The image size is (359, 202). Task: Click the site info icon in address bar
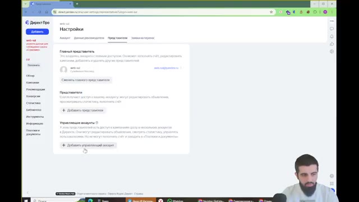click(x=55, y=12)
